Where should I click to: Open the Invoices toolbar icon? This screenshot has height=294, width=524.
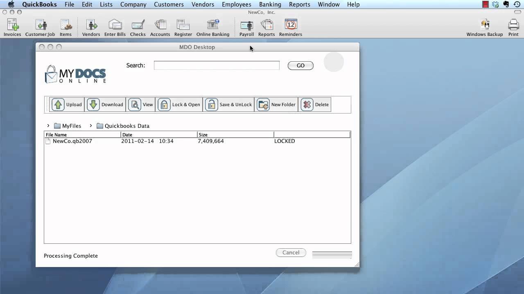12,28
